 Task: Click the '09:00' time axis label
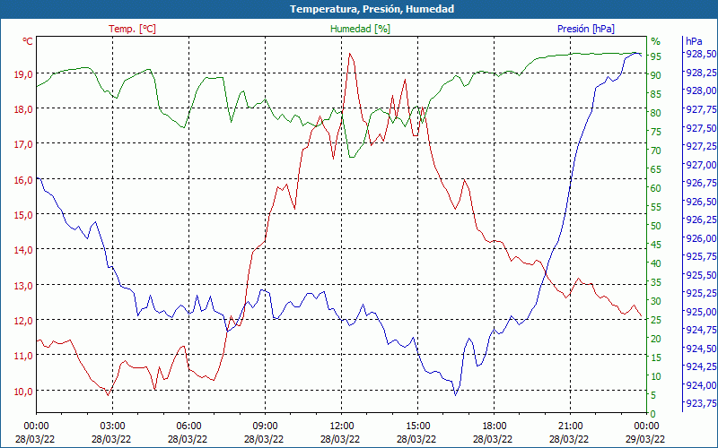tap(265, 426)
